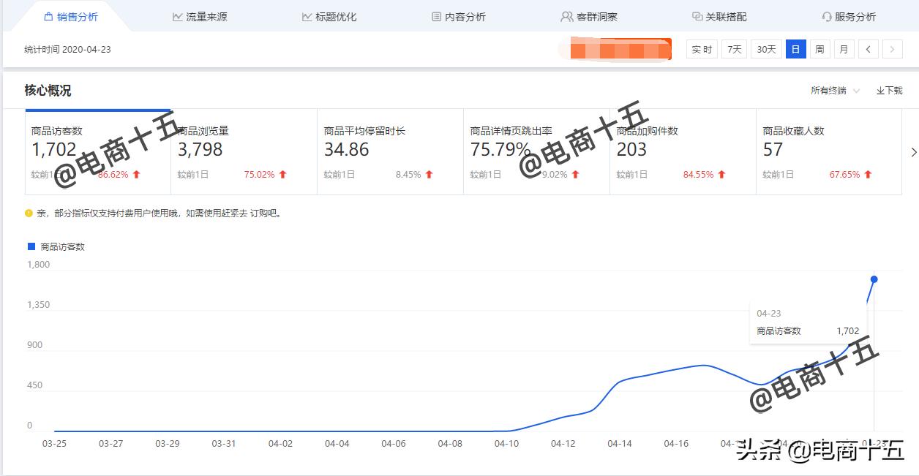Switch to 月 monthly statistics view
Image resolution: width=919 pixels, height=476 pixels.
[x=844, y=49]
